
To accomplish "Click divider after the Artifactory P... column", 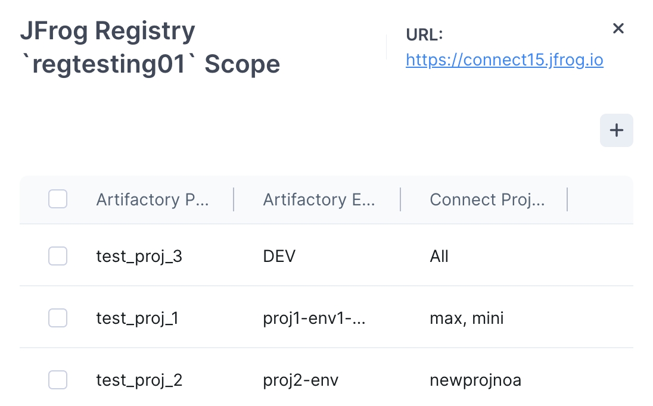I will click(x=234, y=199).
